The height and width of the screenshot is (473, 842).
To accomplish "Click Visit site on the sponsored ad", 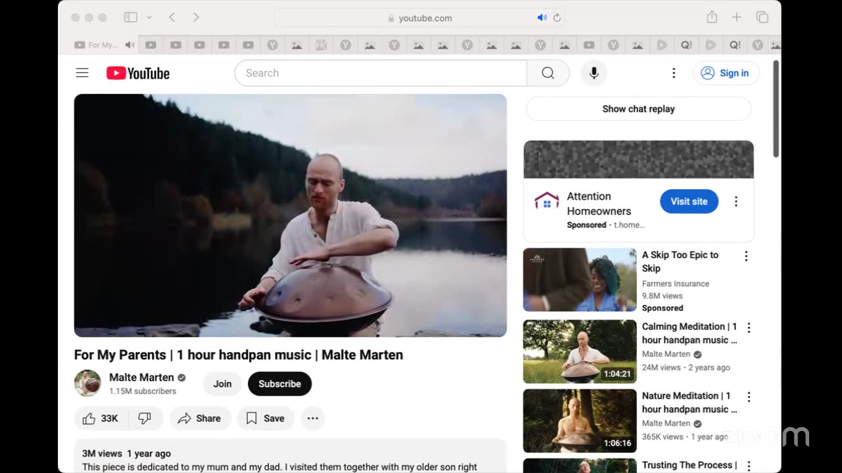I will [689, 201].
